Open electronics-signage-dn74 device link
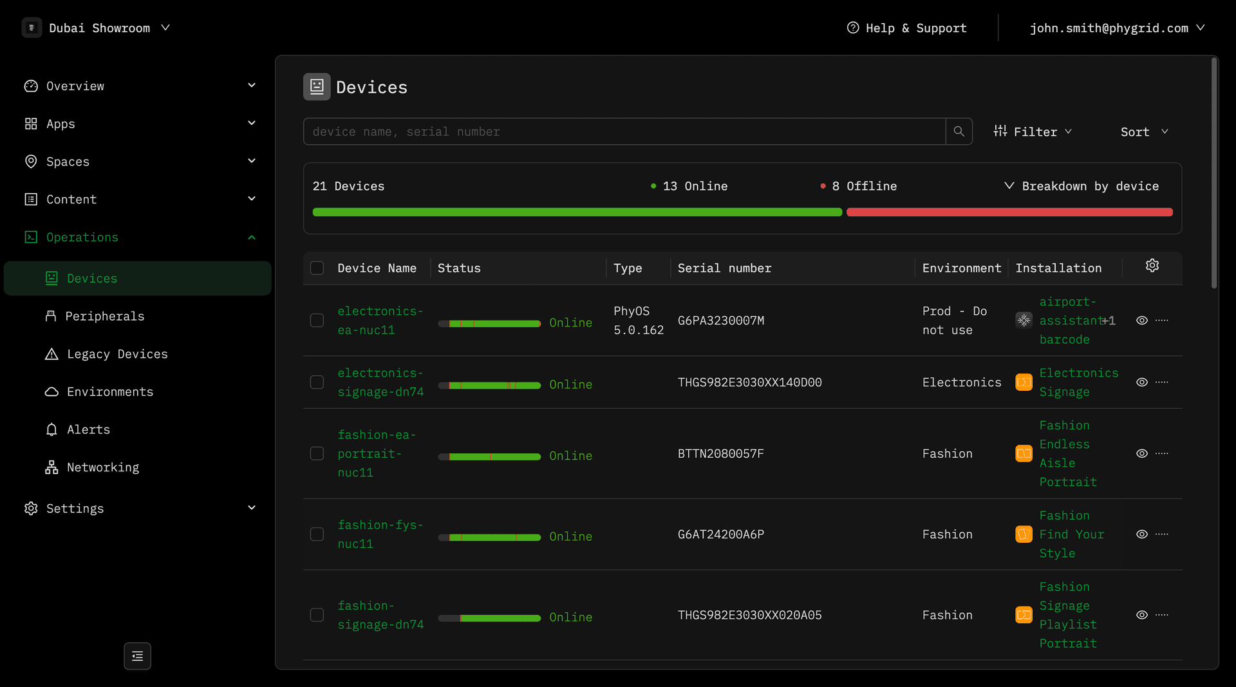Screen dimensions: 1236x687 pyautogui.click(x=380, y=382)
